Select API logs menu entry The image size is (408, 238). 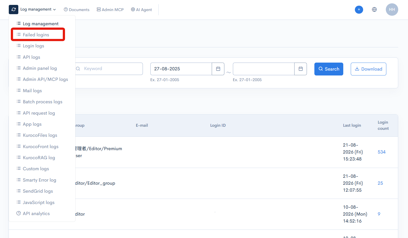pos(28,57)
